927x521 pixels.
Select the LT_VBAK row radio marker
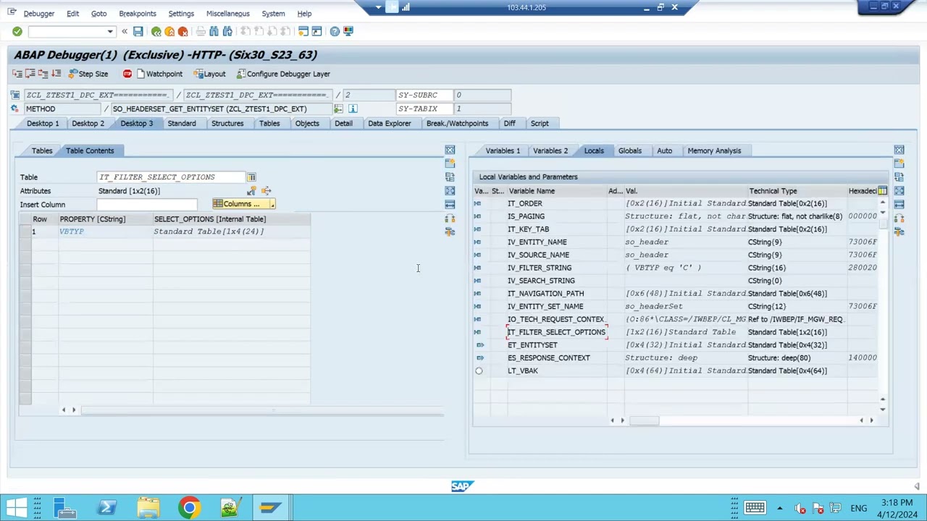click(479, 370)
